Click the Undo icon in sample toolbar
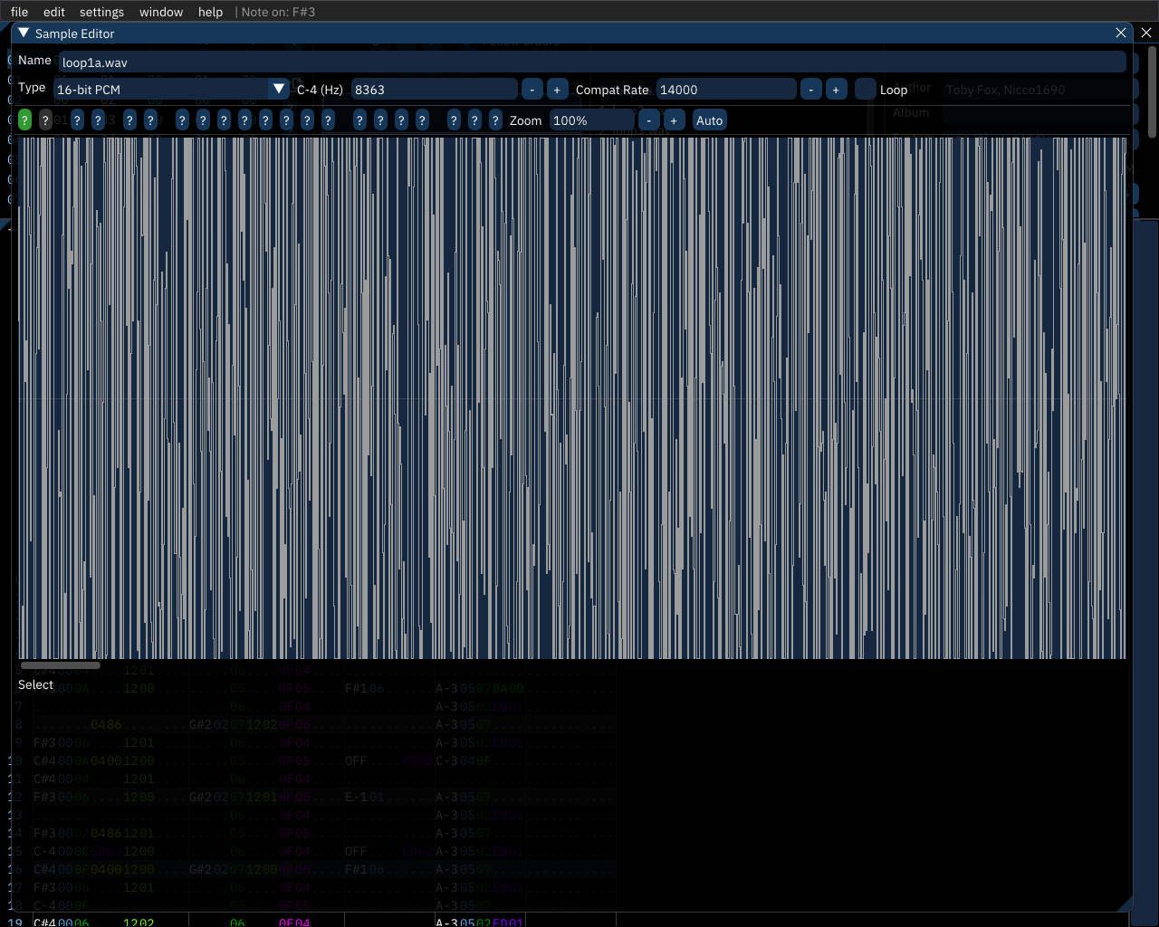 [129, 120]
